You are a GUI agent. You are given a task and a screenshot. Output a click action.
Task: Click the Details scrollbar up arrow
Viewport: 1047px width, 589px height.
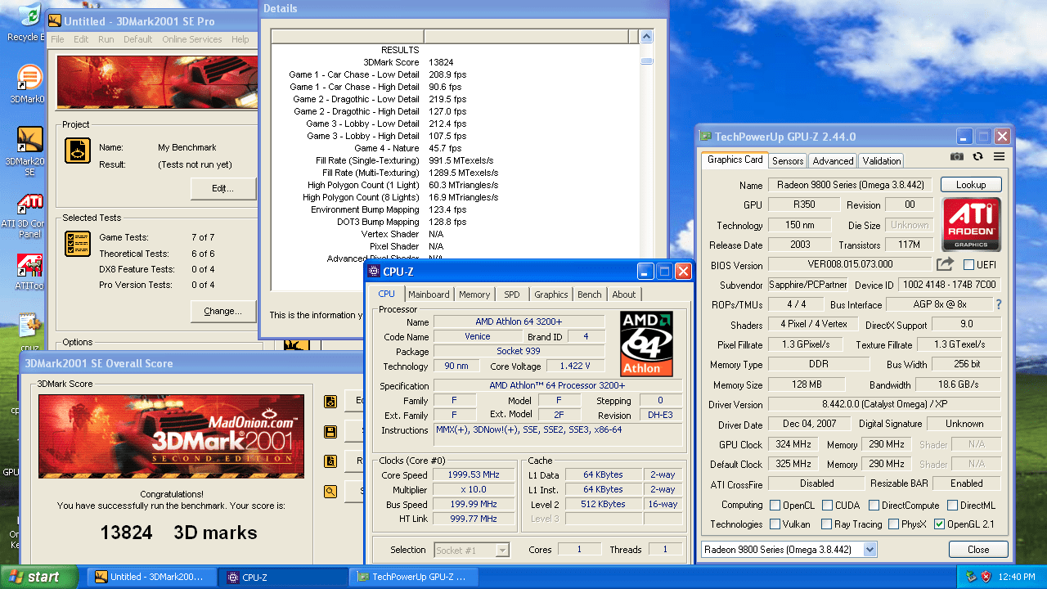point(647,37)
